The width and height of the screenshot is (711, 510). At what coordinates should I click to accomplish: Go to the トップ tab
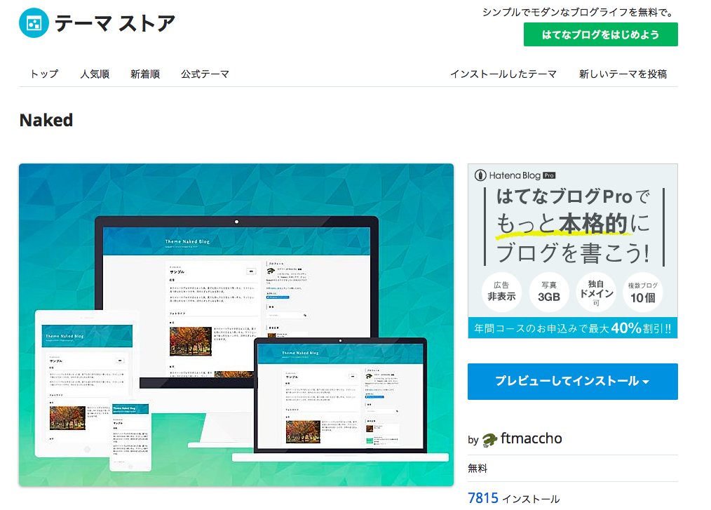[x=44, y=74]
